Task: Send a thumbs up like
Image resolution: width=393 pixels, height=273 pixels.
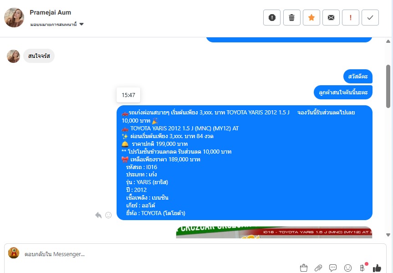Action: click(377, 268)
